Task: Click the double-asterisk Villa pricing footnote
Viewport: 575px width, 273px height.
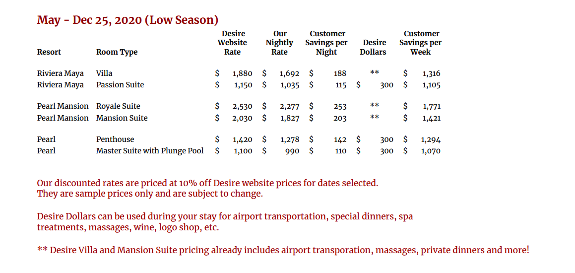Action: pyautogui.click(x=283, y=251)
